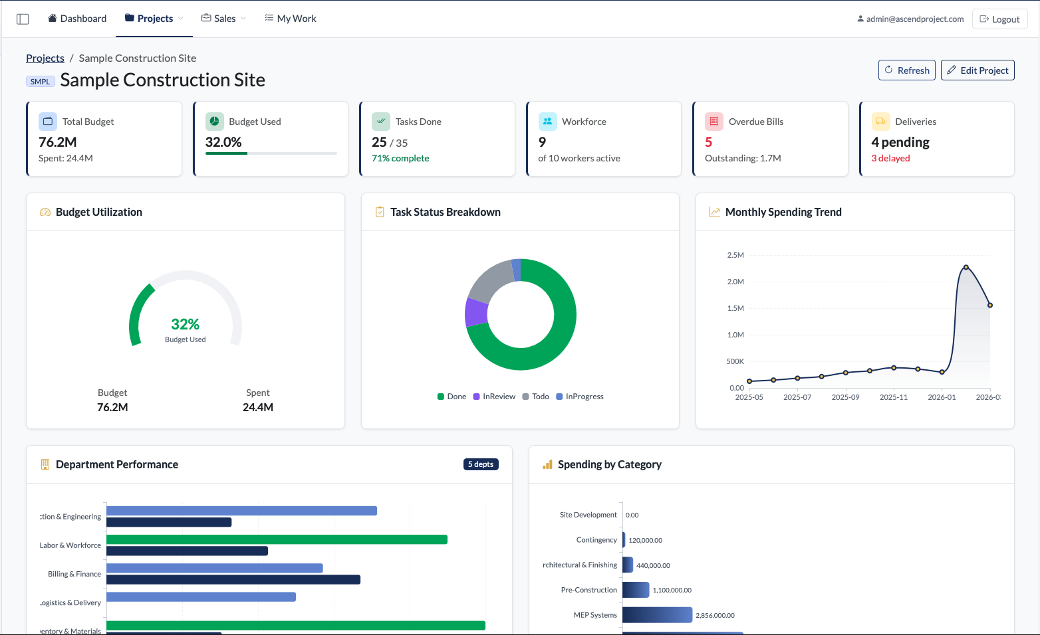Viewport: 1040px width, 635px height.
Task: Click the Tasks Done checkmark icon
Action: pos(381,121)
